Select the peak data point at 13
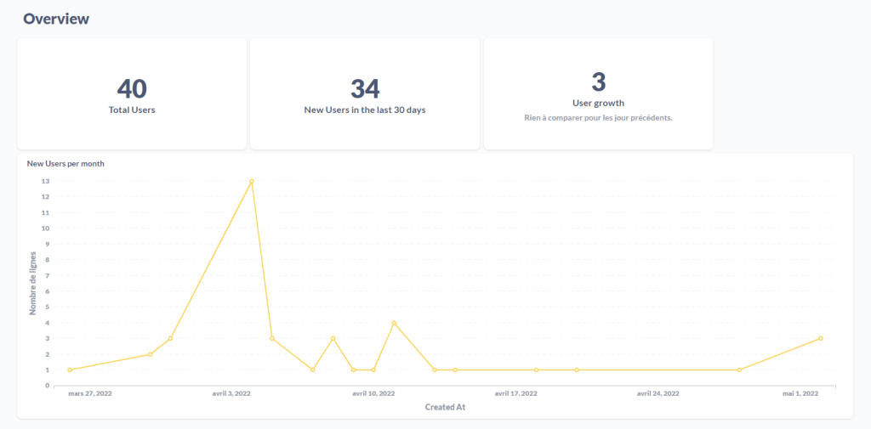 [x=252, y=181]
